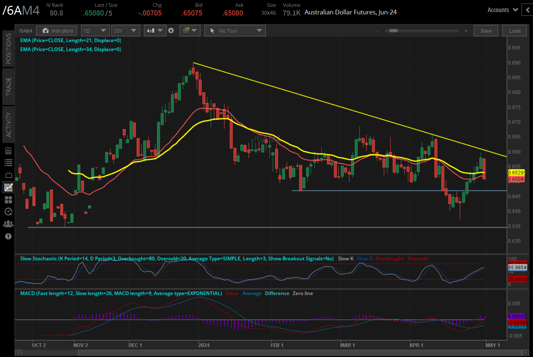Click the TV media icon in sidebar
Viewport: 533px width, 357px height.
tap(8, 175)
